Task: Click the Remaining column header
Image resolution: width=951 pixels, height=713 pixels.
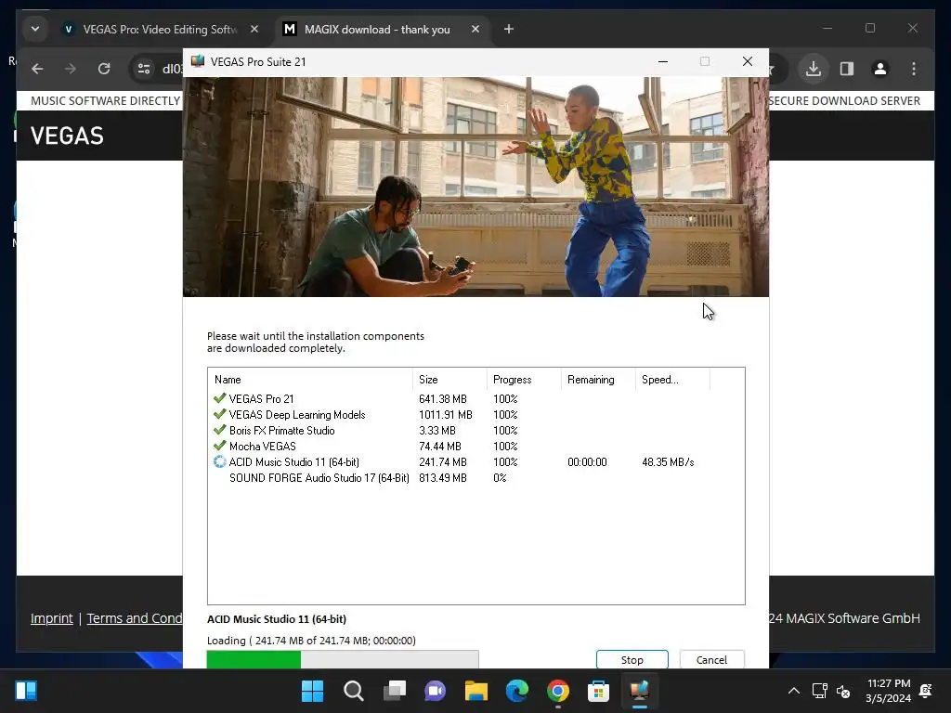Action: 598,380
